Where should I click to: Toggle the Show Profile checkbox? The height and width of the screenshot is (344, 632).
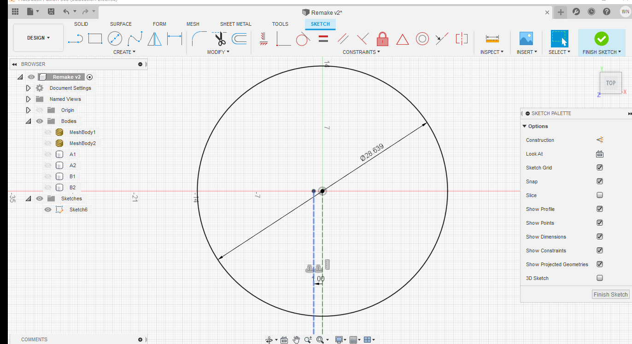pos(600,209)
